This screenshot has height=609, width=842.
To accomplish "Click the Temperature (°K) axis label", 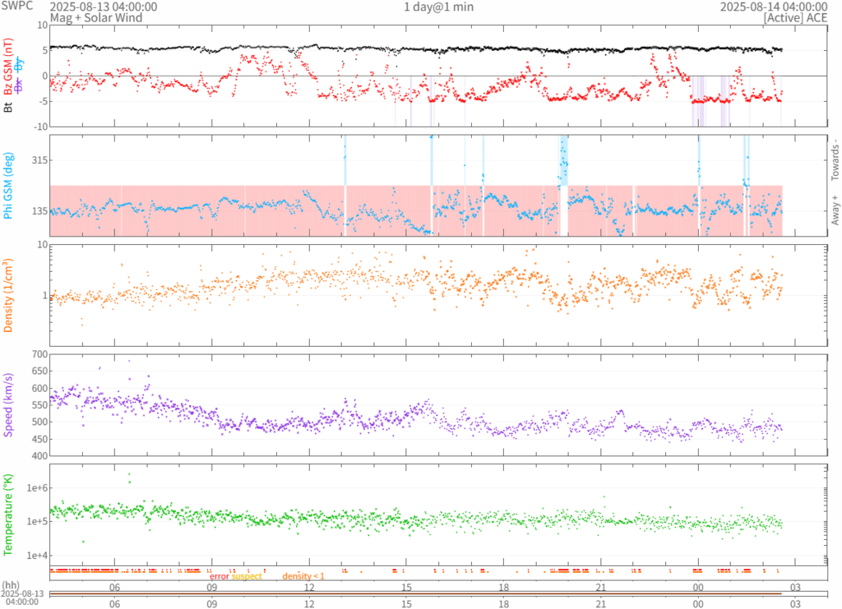I will 9,513.
